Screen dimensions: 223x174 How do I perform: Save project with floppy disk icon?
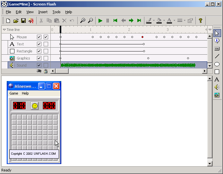[23, 21]
